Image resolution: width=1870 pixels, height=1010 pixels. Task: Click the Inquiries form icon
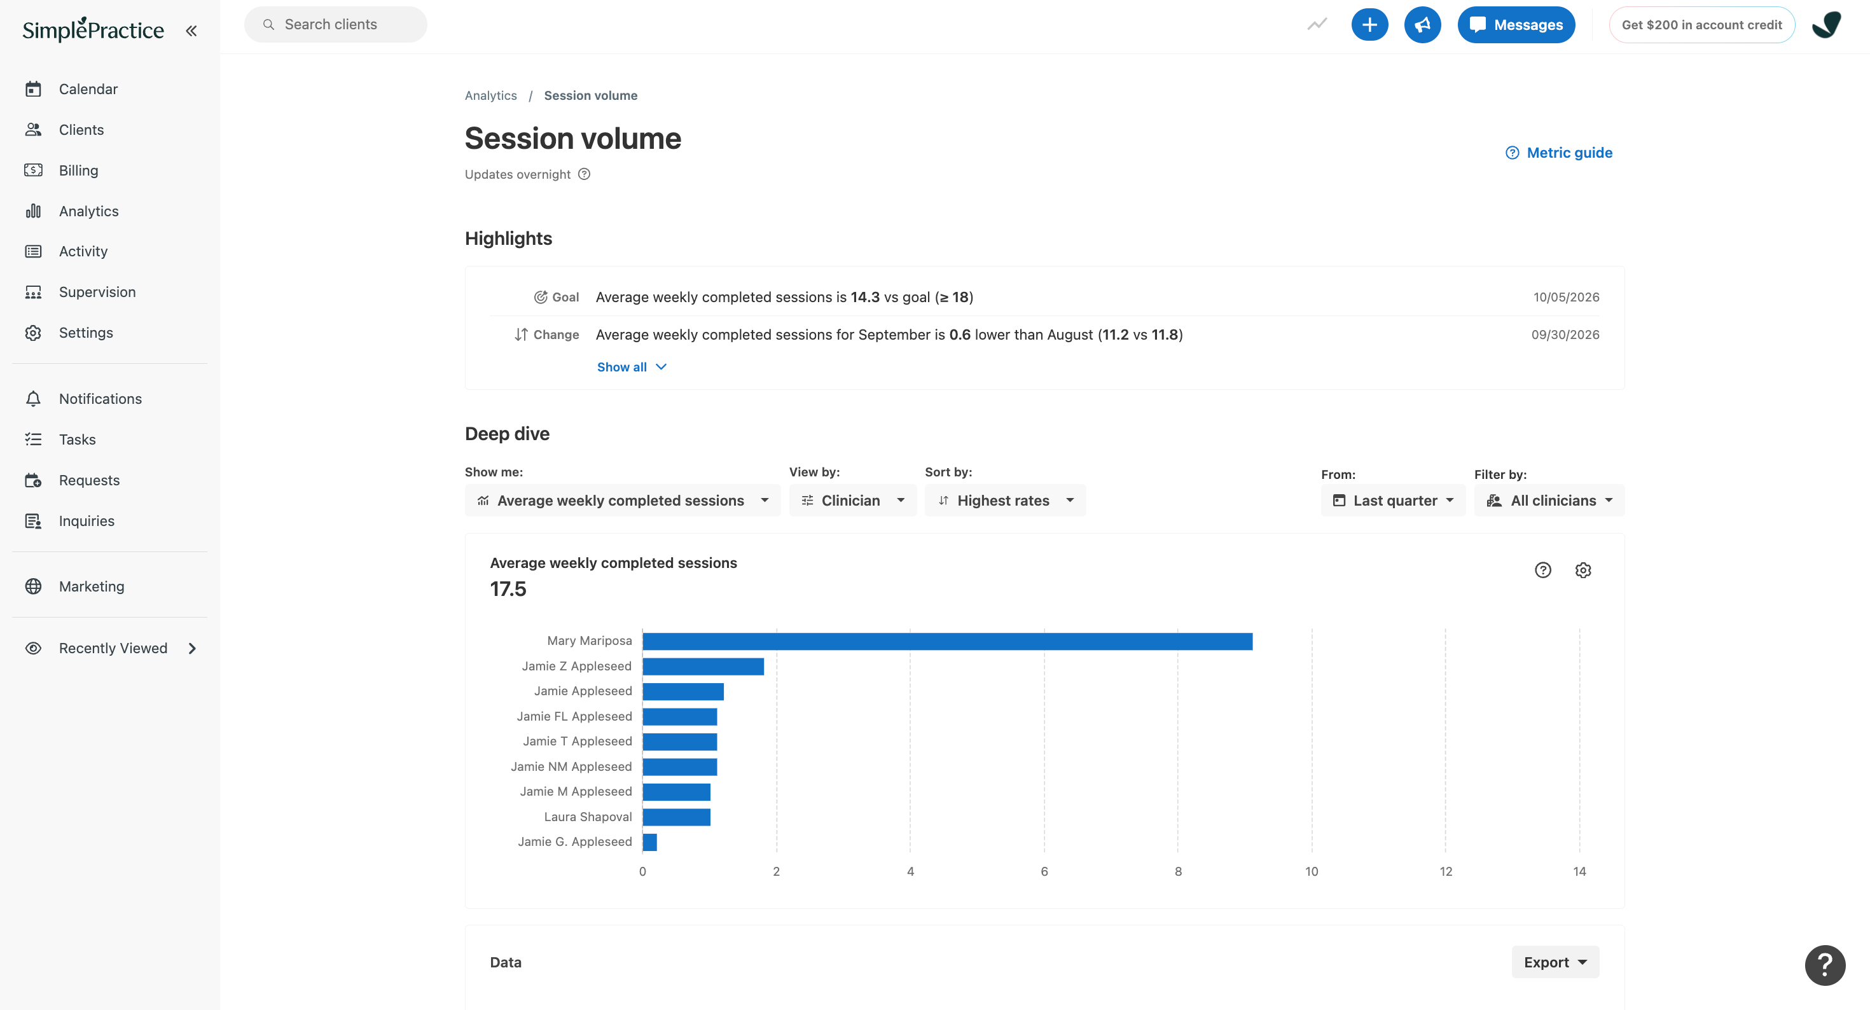click(33, 521)
